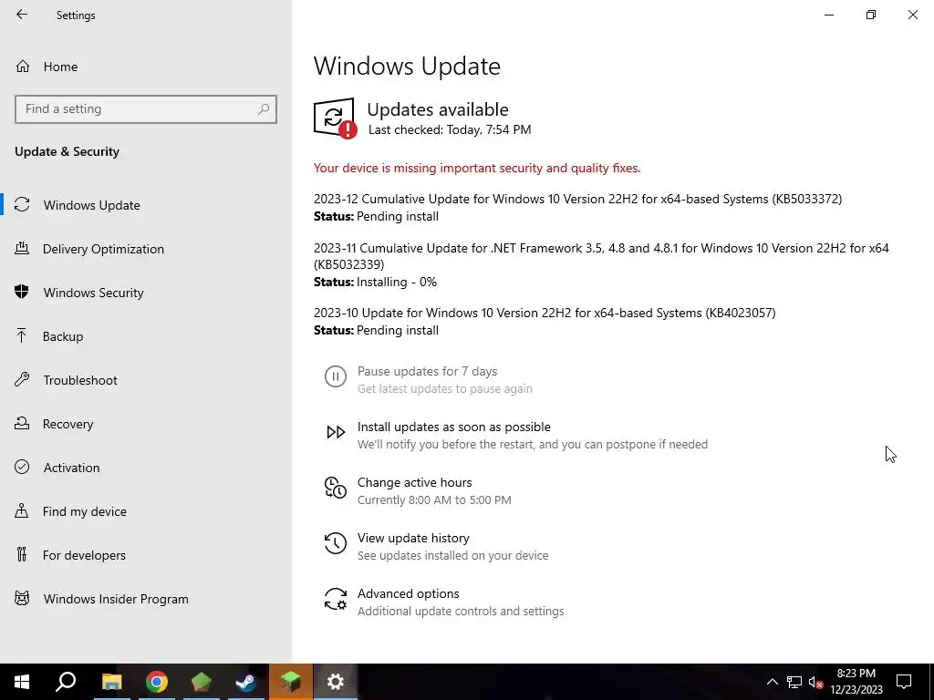Click the fast-forward install updates icon
The width and height of the screenshot is (934, 700).
tap(336, 432)
